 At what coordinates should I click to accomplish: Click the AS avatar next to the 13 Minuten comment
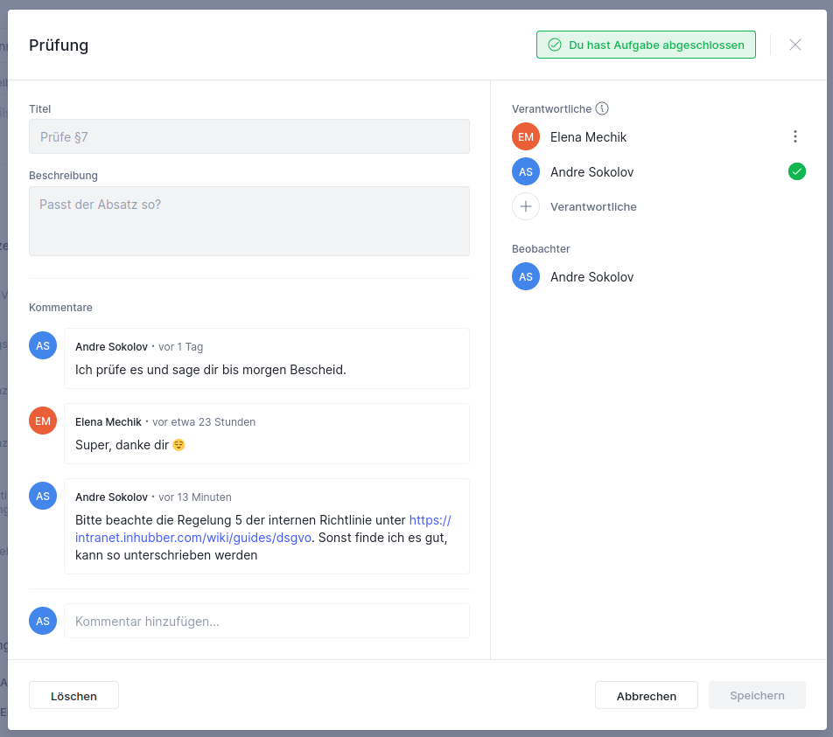click(x=43, y=497)
